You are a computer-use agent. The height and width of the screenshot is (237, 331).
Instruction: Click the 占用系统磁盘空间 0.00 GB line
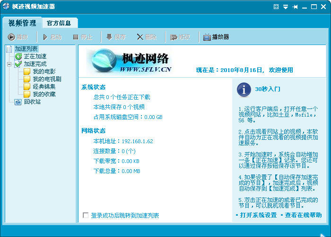point(128,117)
